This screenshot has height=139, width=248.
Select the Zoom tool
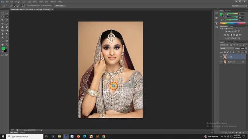[x=7, y=45]
